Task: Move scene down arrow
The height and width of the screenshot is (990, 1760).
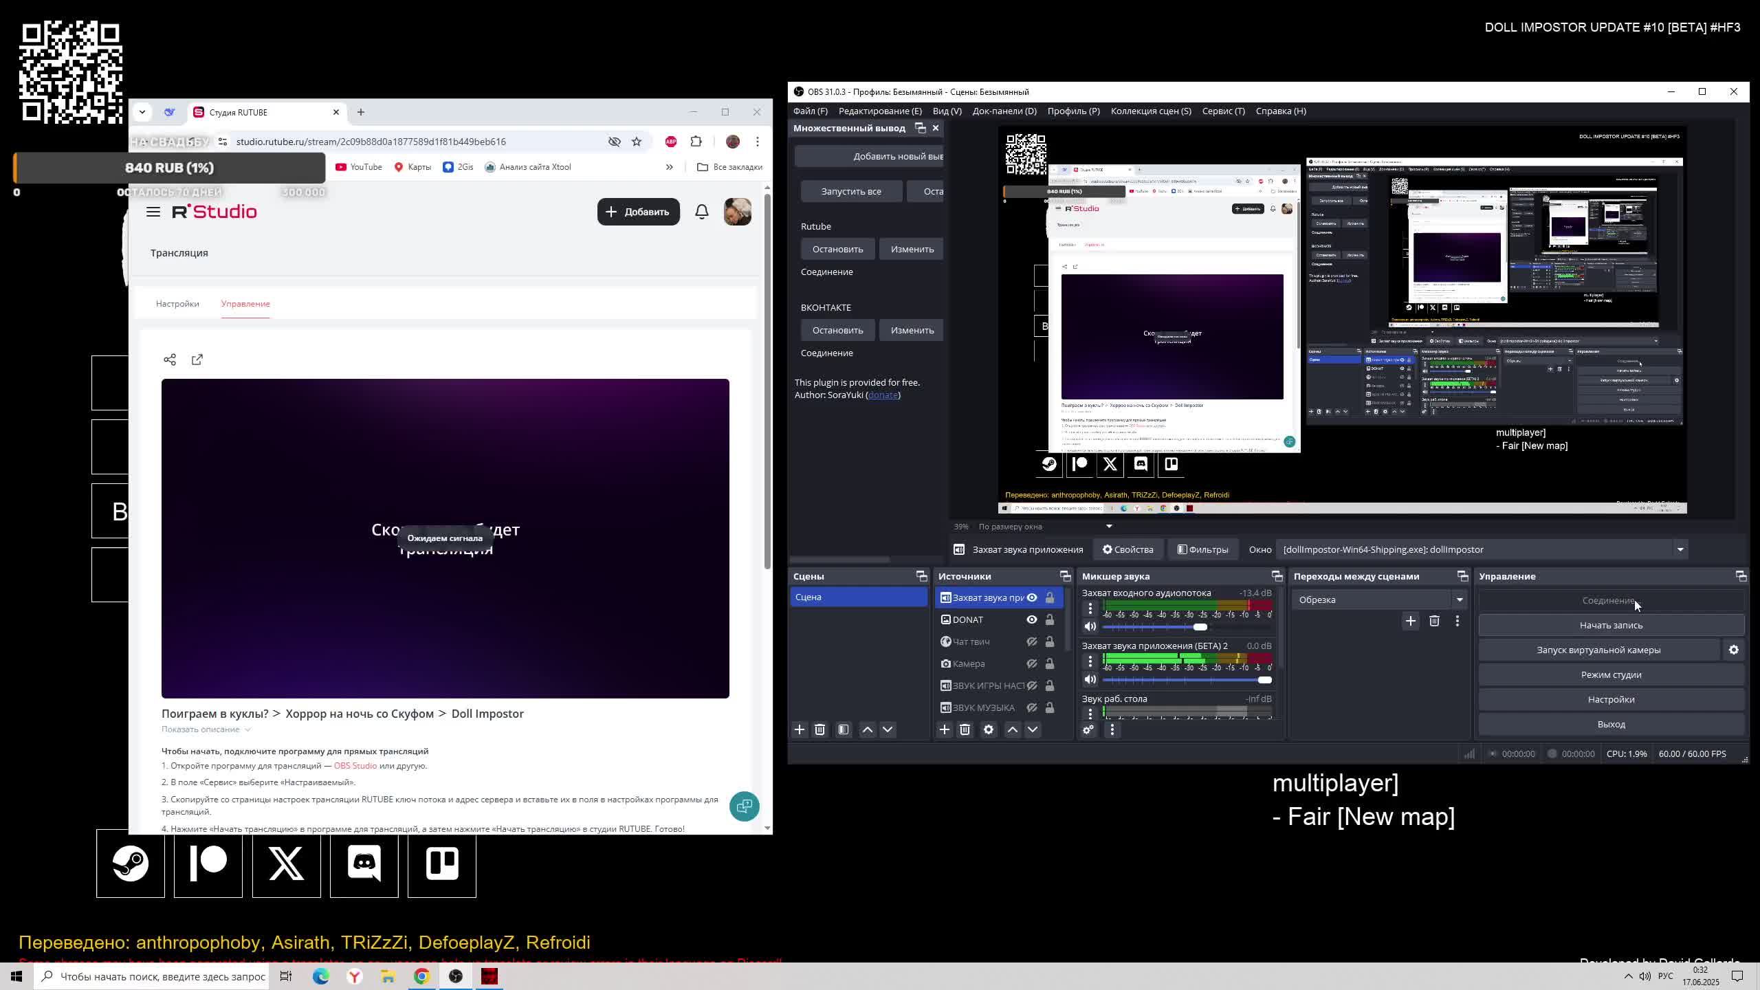Action: click(888, 729)
